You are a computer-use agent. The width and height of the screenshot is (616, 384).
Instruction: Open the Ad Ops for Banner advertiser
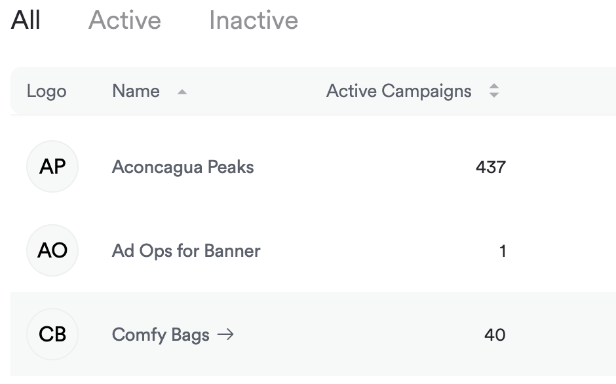(186, 251)
